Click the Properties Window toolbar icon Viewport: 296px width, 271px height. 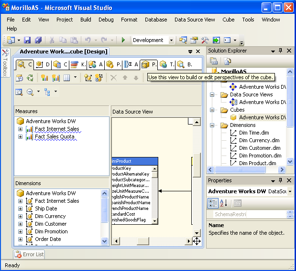pyautogui.click(x=194, y=40)
